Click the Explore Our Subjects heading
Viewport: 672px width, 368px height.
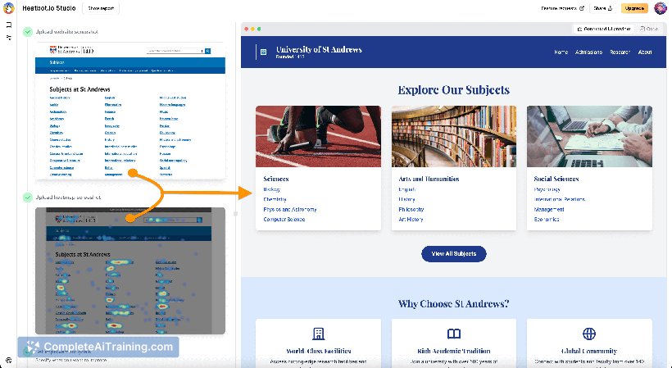[454, 90]
